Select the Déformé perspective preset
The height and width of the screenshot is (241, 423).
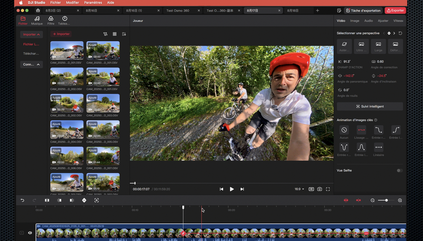[x=395, y=46]
